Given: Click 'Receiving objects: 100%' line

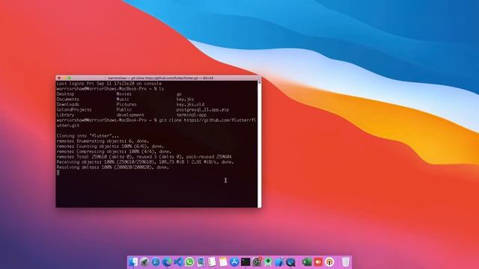Looking at the screenshot, I should click(x=145, y=162).
